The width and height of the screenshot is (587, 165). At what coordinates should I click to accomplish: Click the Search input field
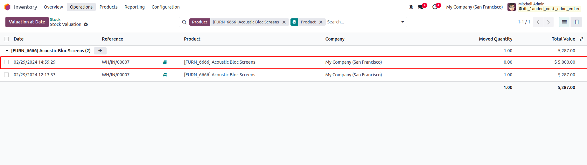click(x=361, y=22)
